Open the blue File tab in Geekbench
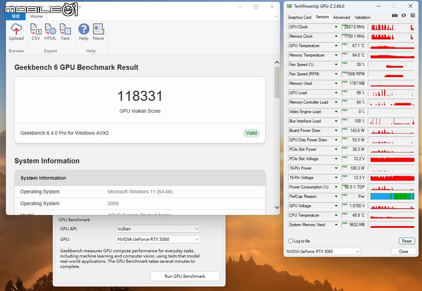 click(16, 16)
